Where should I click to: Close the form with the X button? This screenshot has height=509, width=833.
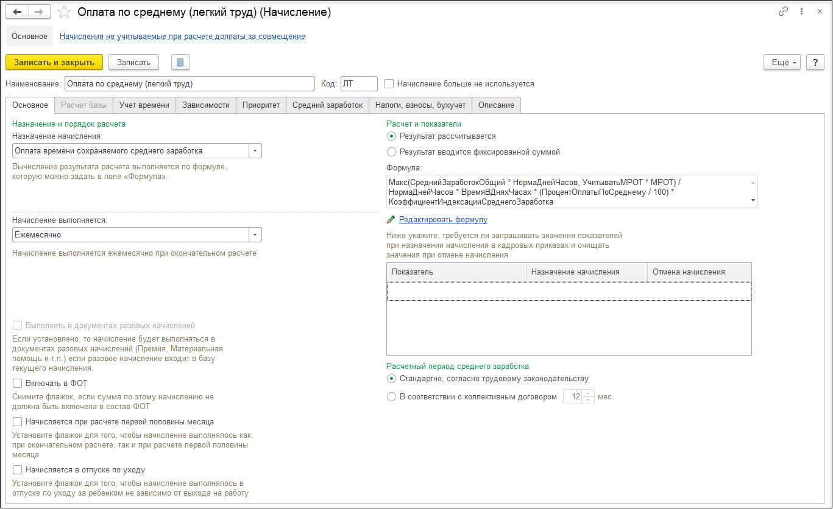click(820, 12)
